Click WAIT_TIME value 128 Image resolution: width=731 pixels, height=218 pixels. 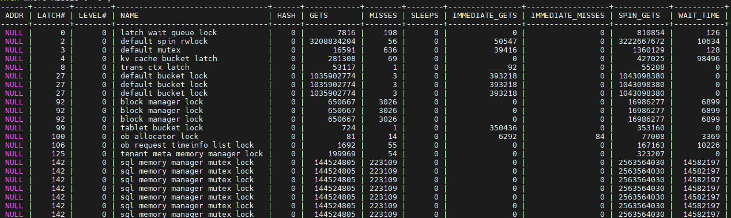(x=713, y=50)
